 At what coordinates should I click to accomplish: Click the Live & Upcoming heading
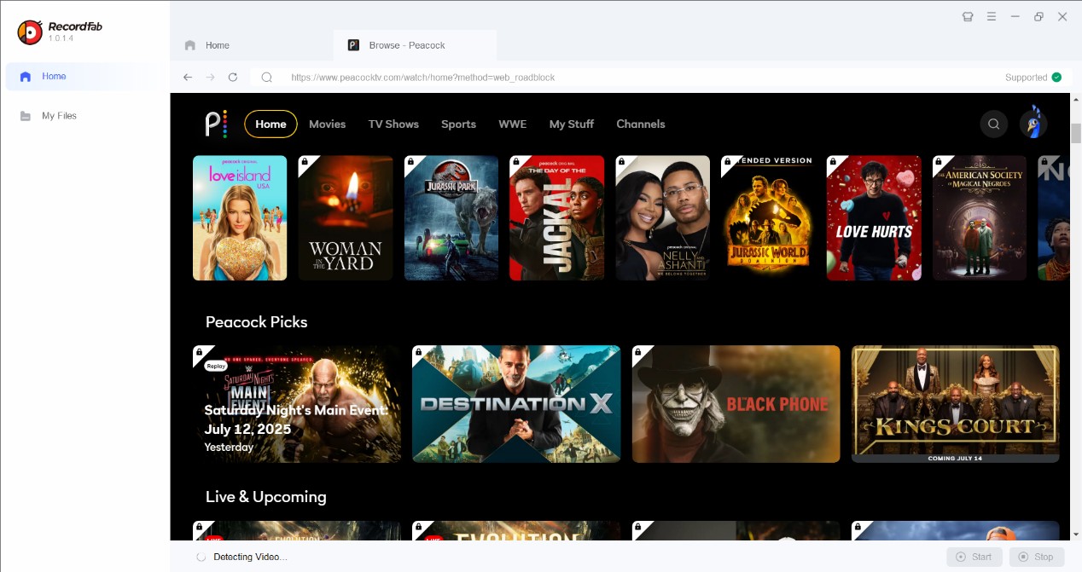[x=265, y=497]
